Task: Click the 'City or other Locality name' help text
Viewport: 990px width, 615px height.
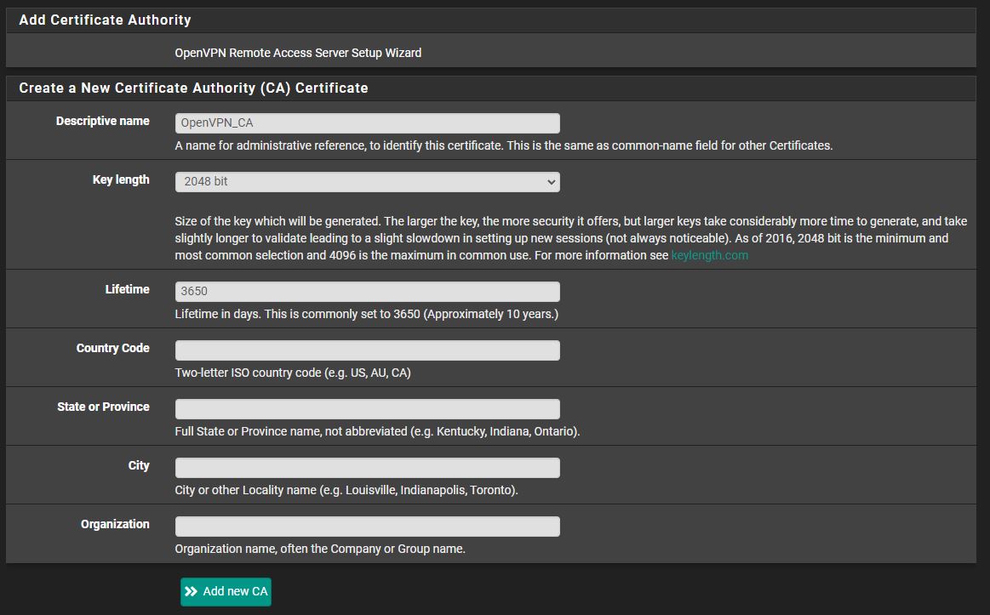Action: pos(346,490)
